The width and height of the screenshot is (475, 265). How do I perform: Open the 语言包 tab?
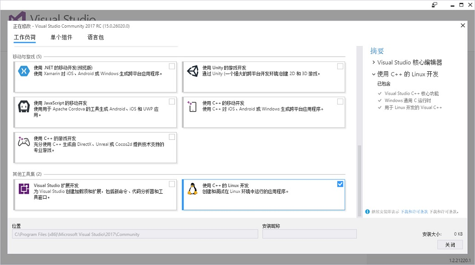coord(95,37)
